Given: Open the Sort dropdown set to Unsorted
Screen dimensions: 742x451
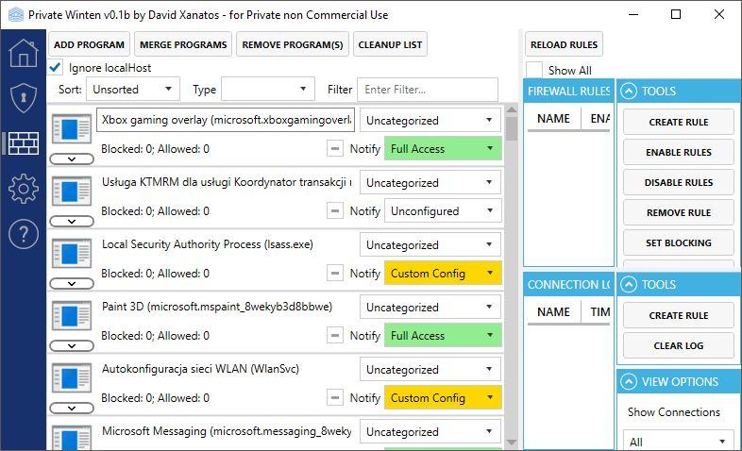Looking at the screenshot, I should (132, 90).
